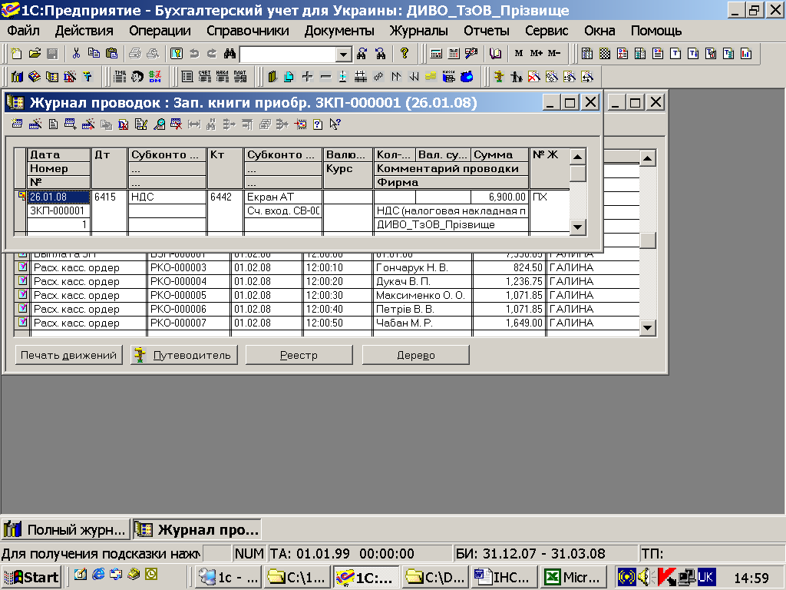
Task: Select row РКО-000007 Чабан М. Р.
Action: pyautogui.click(x=327, y=323)
